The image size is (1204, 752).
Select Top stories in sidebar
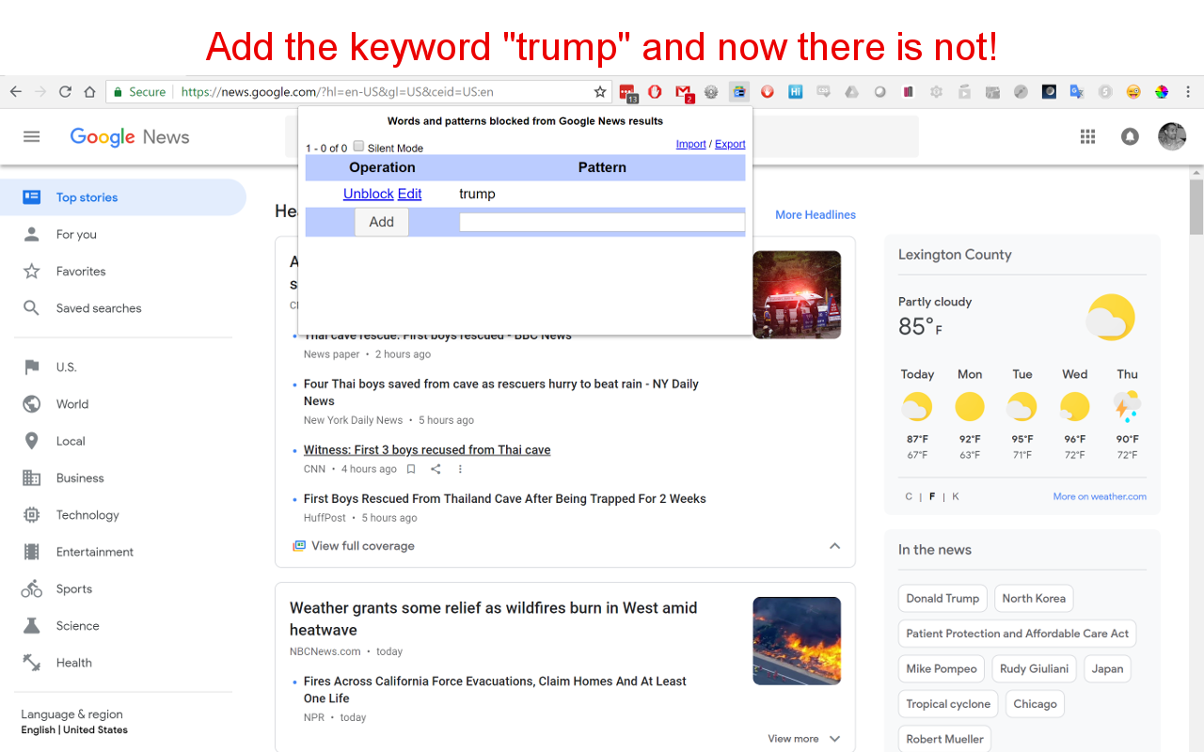[123, 197]
